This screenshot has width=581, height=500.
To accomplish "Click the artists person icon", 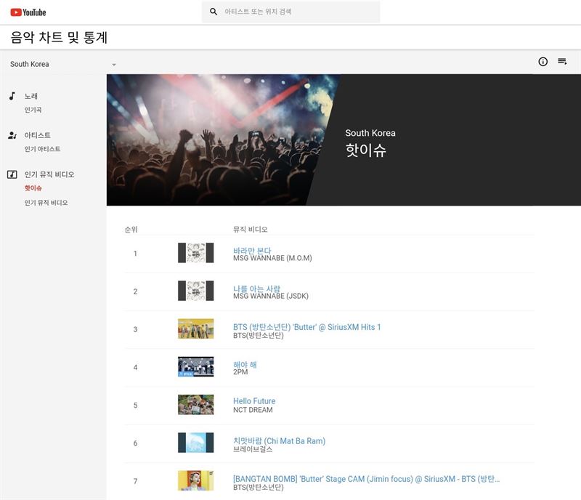I will point(12,135).
